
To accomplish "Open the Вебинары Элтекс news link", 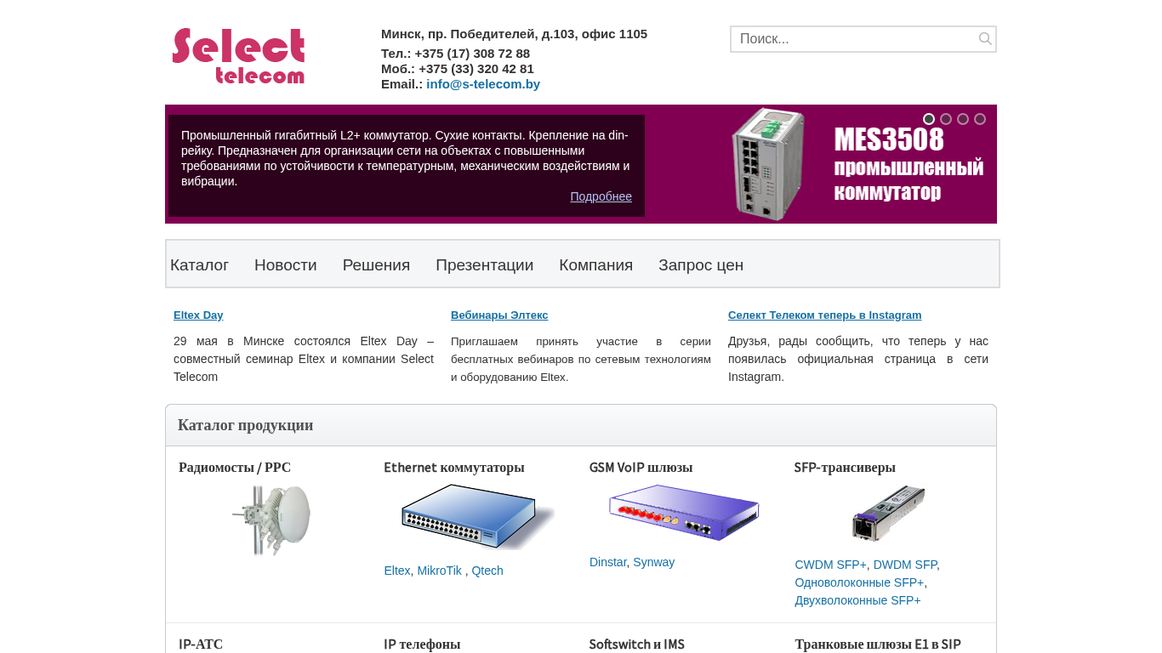I will (x=499, y=315).
